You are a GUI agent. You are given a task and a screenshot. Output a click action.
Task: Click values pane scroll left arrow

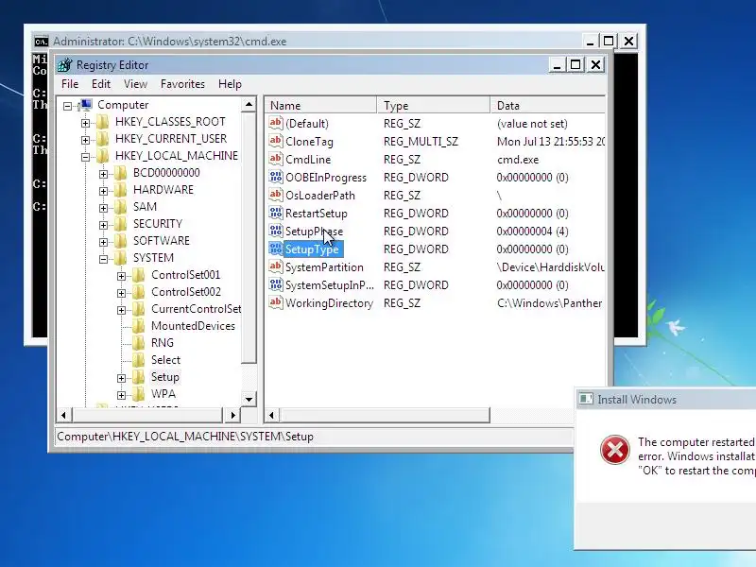tap(271, 415)
